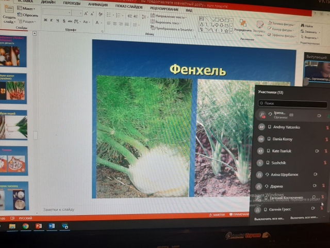Open Chrome from the taskbar
330x248 pixels.
click(25, 226)
